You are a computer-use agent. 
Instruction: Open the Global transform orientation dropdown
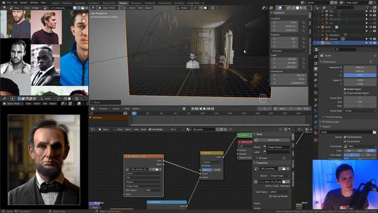coord(184,8)
